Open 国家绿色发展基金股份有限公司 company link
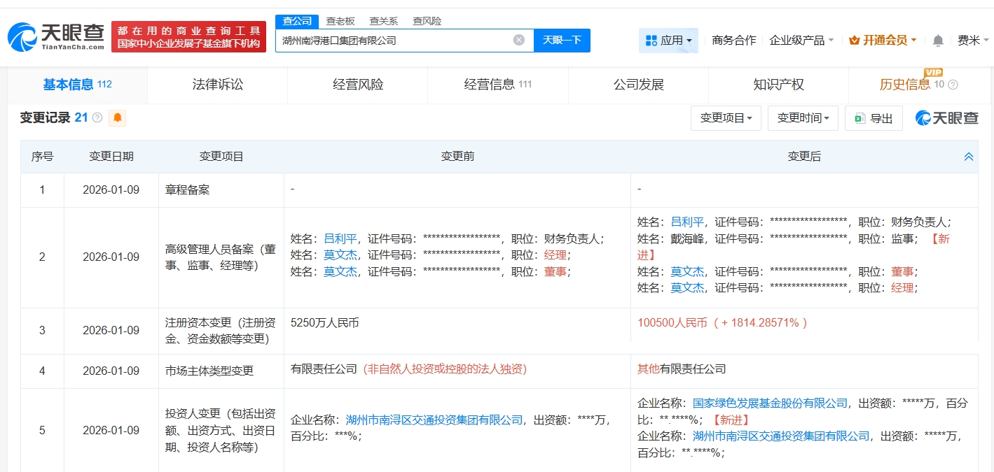The image size is (994, 472). pos(770,403)
